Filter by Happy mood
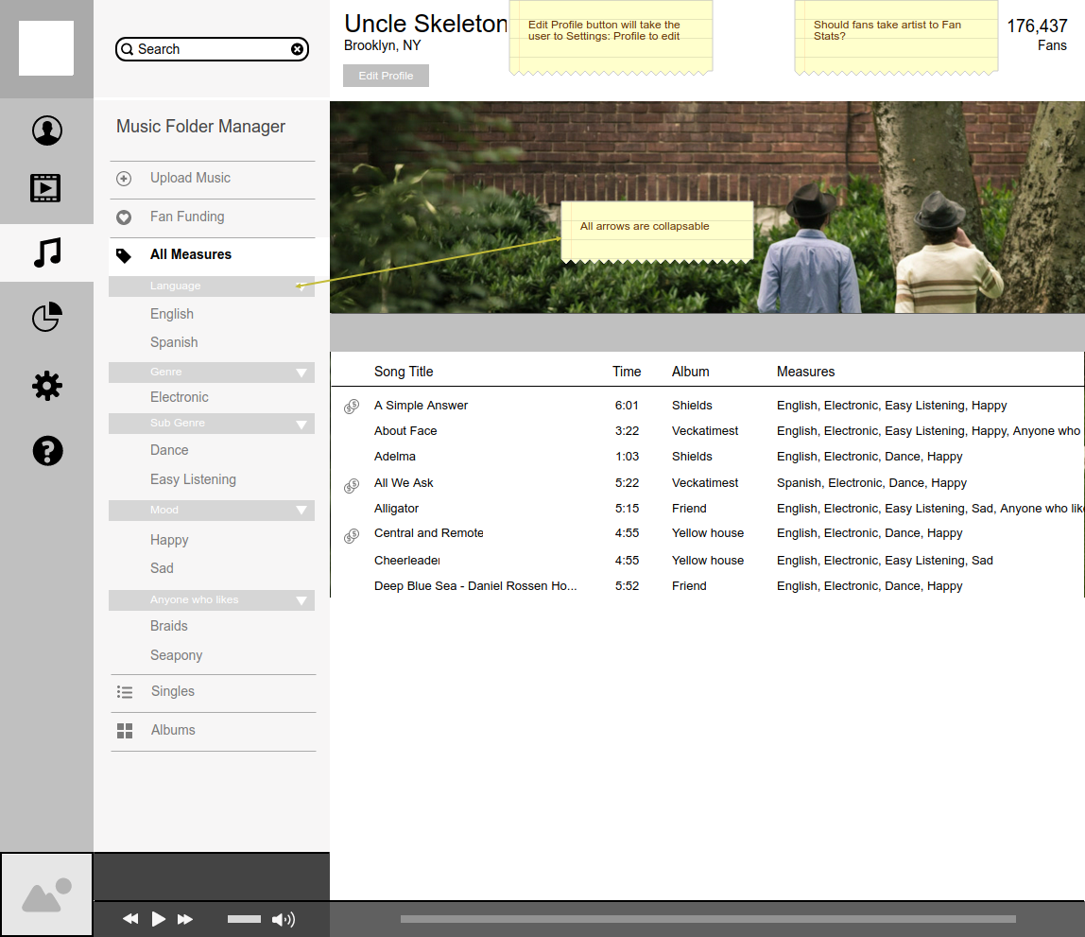1085x937 pixels. [169, 541]
